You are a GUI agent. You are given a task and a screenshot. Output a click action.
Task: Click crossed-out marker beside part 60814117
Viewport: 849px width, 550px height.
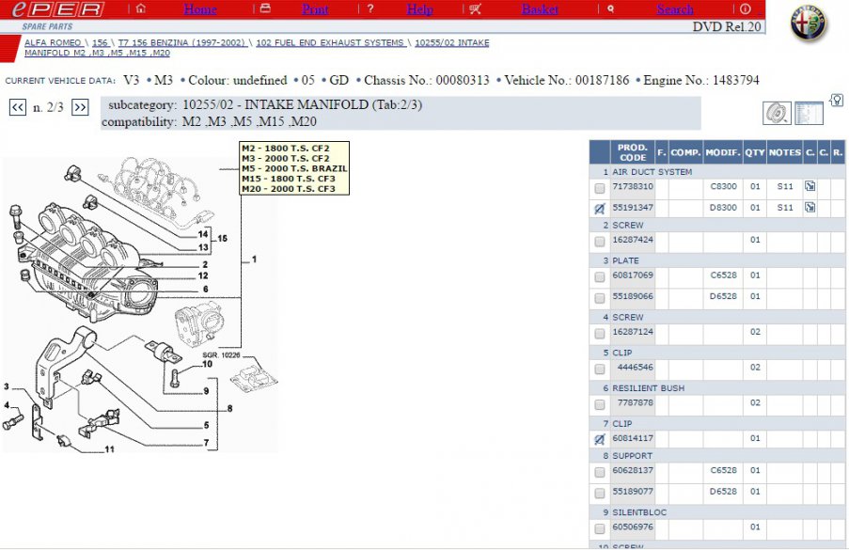click(599, 439)
